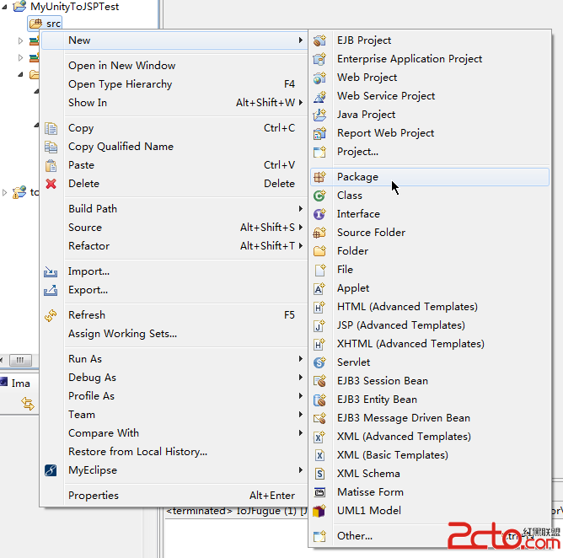Choose Other... in the New submenu
Viewport: 563px width, 558px height.
[430, 536]
